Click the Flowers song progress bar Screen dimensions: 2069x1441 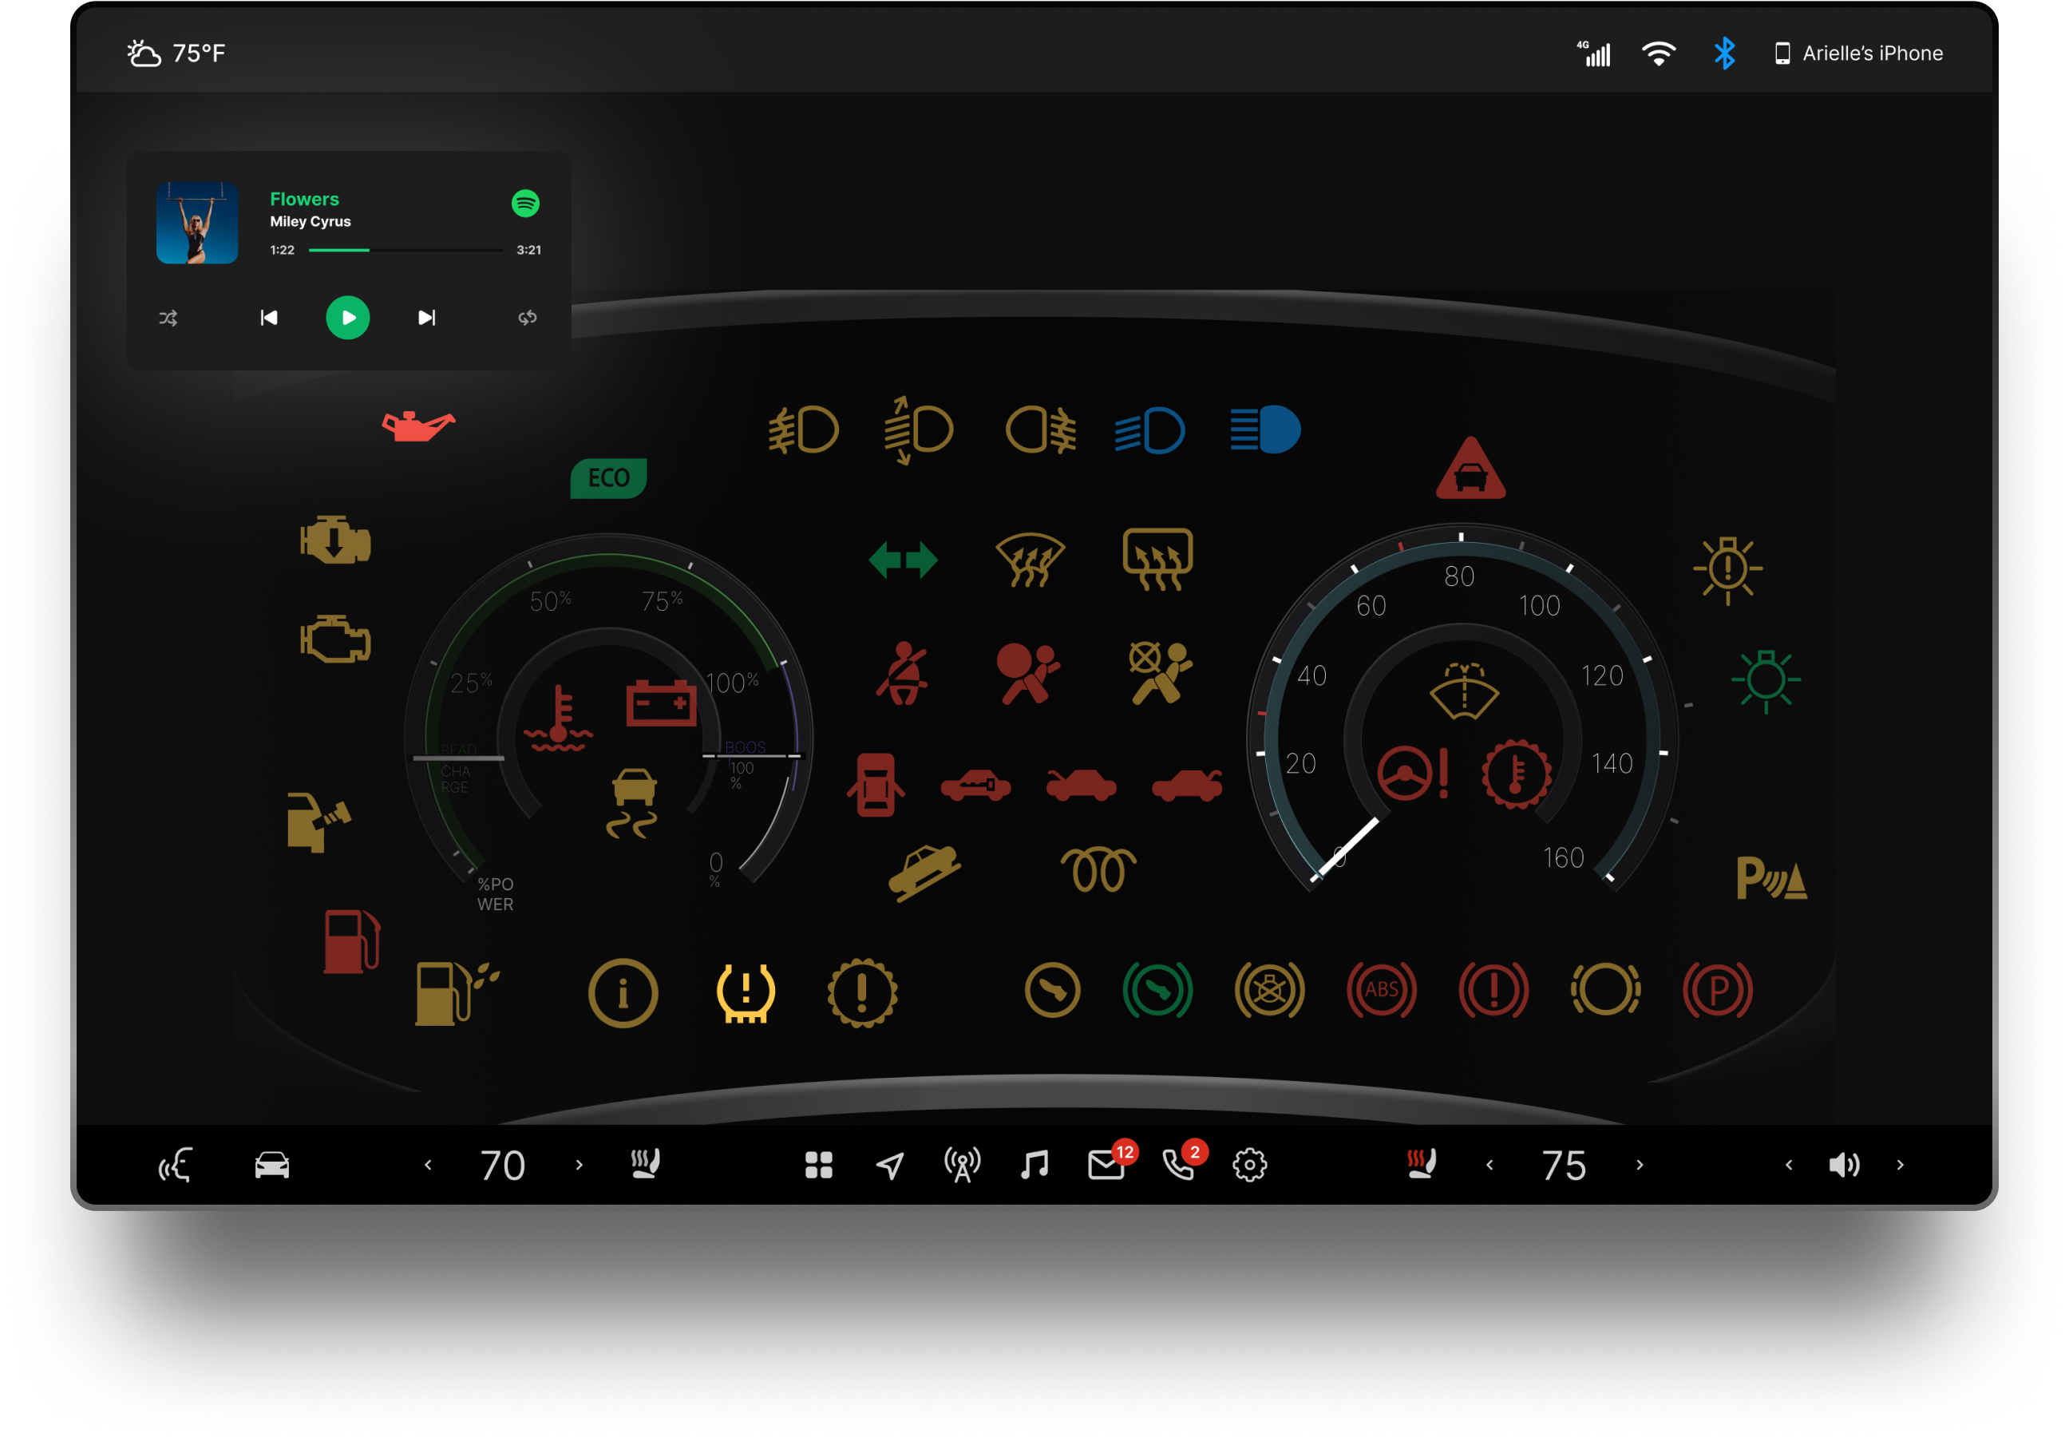[405, 251]
